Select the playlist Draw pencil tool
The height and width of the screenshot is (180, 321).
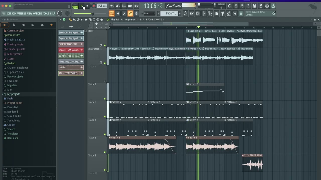[70, 19]
